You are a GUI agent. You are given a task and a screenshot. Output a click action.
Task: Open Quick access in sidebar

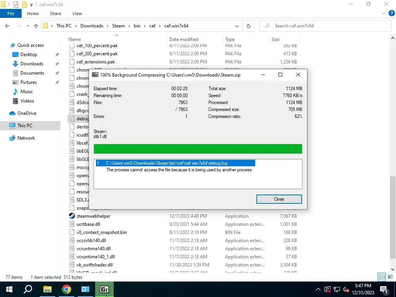(x=30, y=45)
